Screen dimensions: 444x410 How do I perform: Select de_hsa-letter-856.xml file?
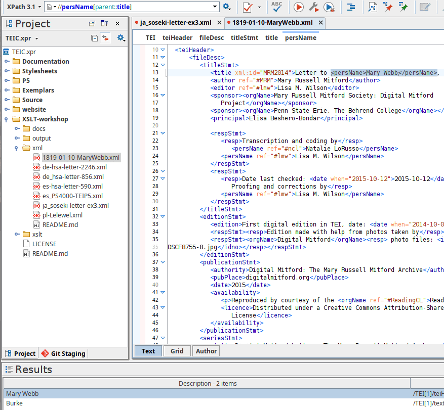pyautogui.click(x=73, y=177)
